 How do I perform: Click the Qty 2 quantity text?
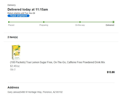(13, 70)
